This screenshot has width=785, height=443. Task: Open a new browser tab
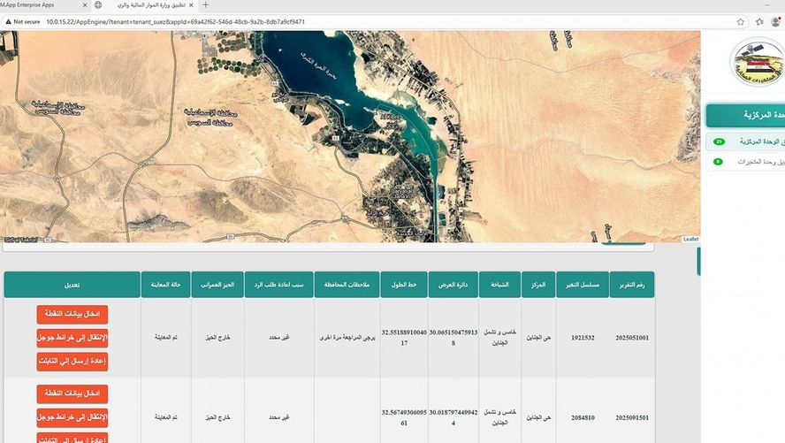[206, 5]
